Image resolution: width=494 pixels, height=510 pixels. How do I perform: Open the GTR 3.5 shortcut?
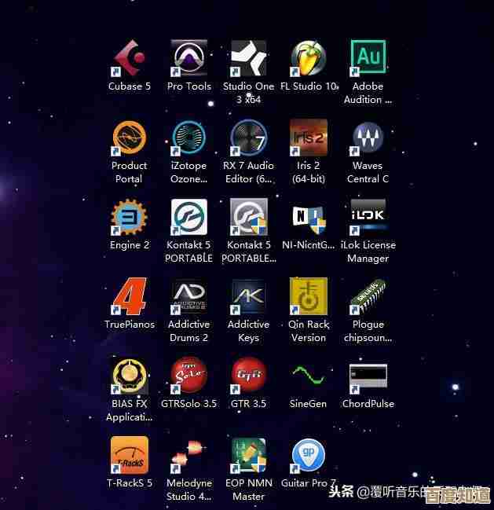(x=249, y=376)
